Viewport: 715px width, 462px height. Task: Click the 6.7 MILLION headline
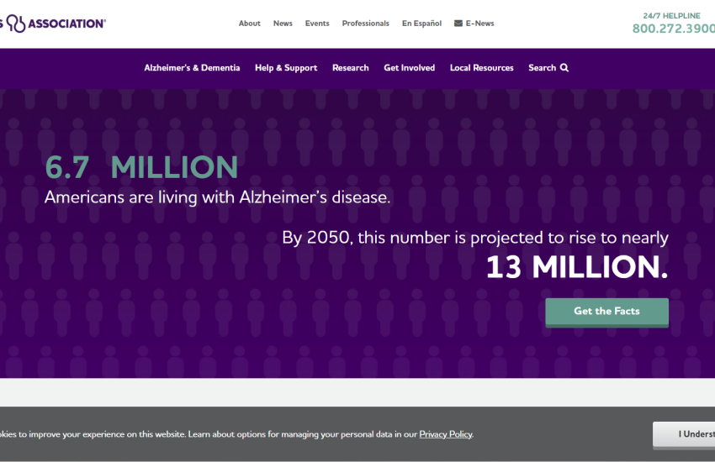pyautogui.click(x=141, y=167)
